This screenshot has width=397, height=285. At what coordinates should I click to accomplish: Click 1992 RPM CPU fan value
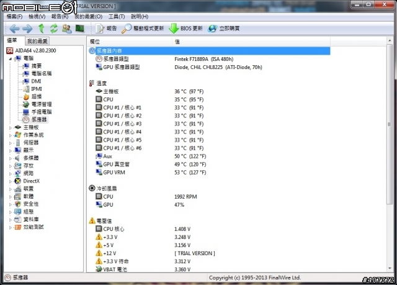185,197
